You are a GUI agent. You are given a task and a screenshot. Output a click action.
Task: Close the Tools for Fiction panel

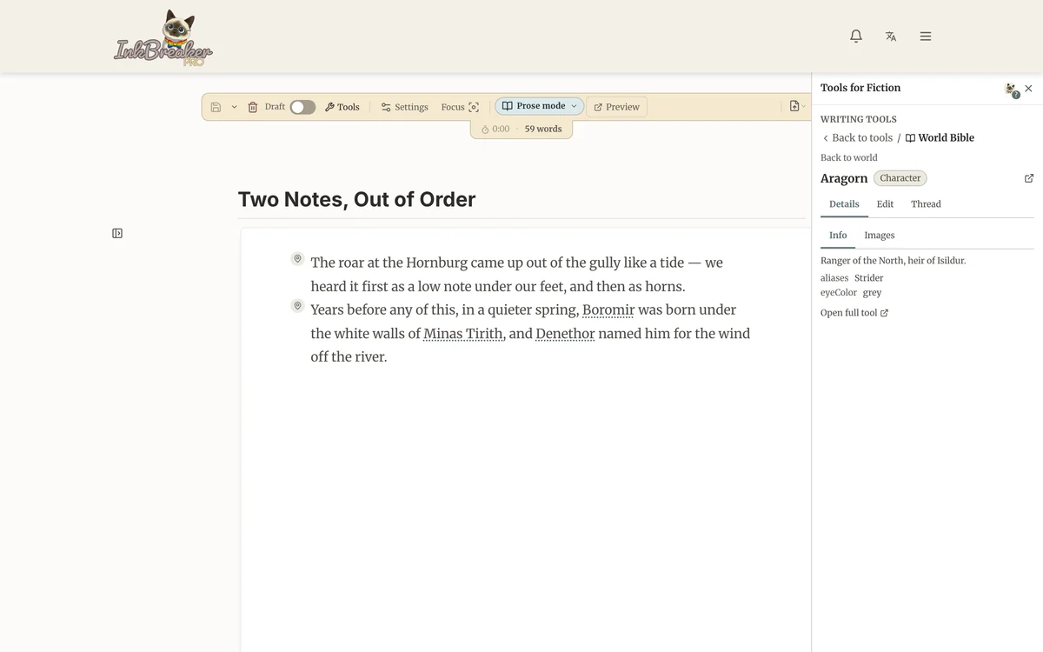pos(1028,89)
